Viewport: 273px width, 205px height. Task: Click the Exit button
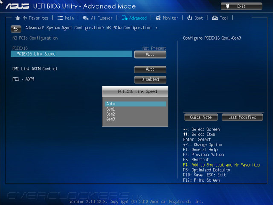241,6
